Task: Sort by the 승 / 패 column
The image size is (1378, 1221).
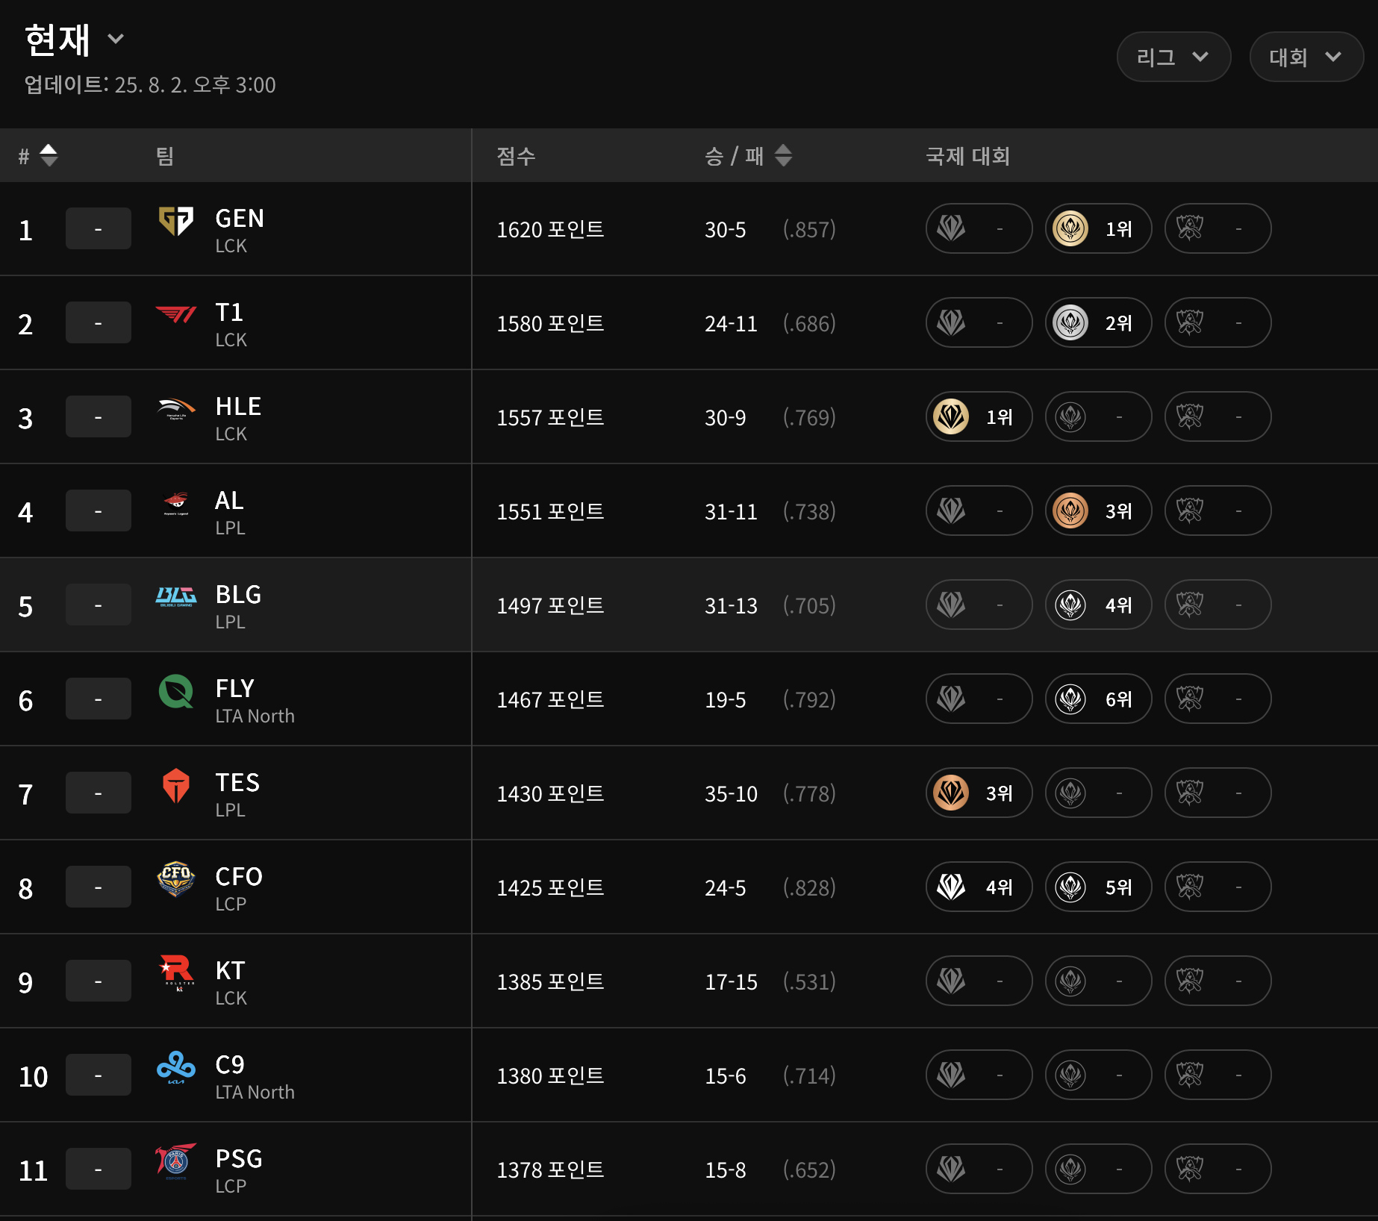Action: click(x=783, y=155)
